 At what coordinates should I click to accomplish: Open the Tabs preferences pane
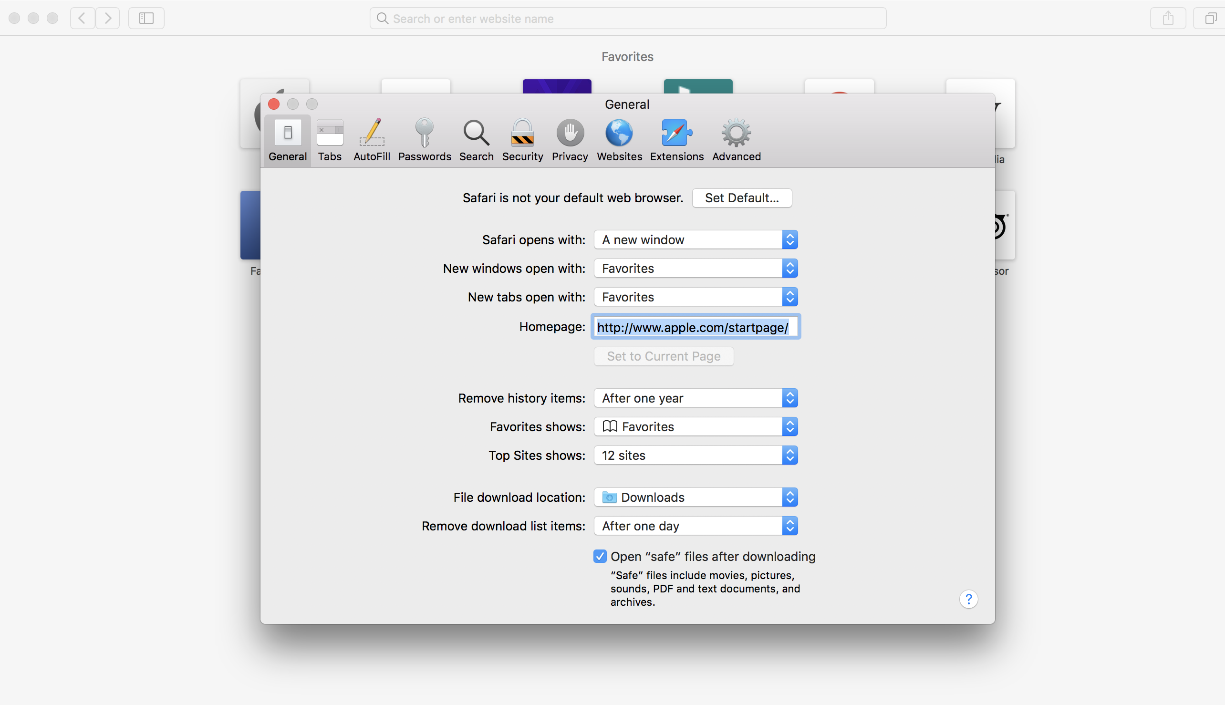[330, 140]
